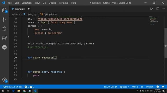
Task: Open the Source Control view
Action: click(x=4, y=19)
